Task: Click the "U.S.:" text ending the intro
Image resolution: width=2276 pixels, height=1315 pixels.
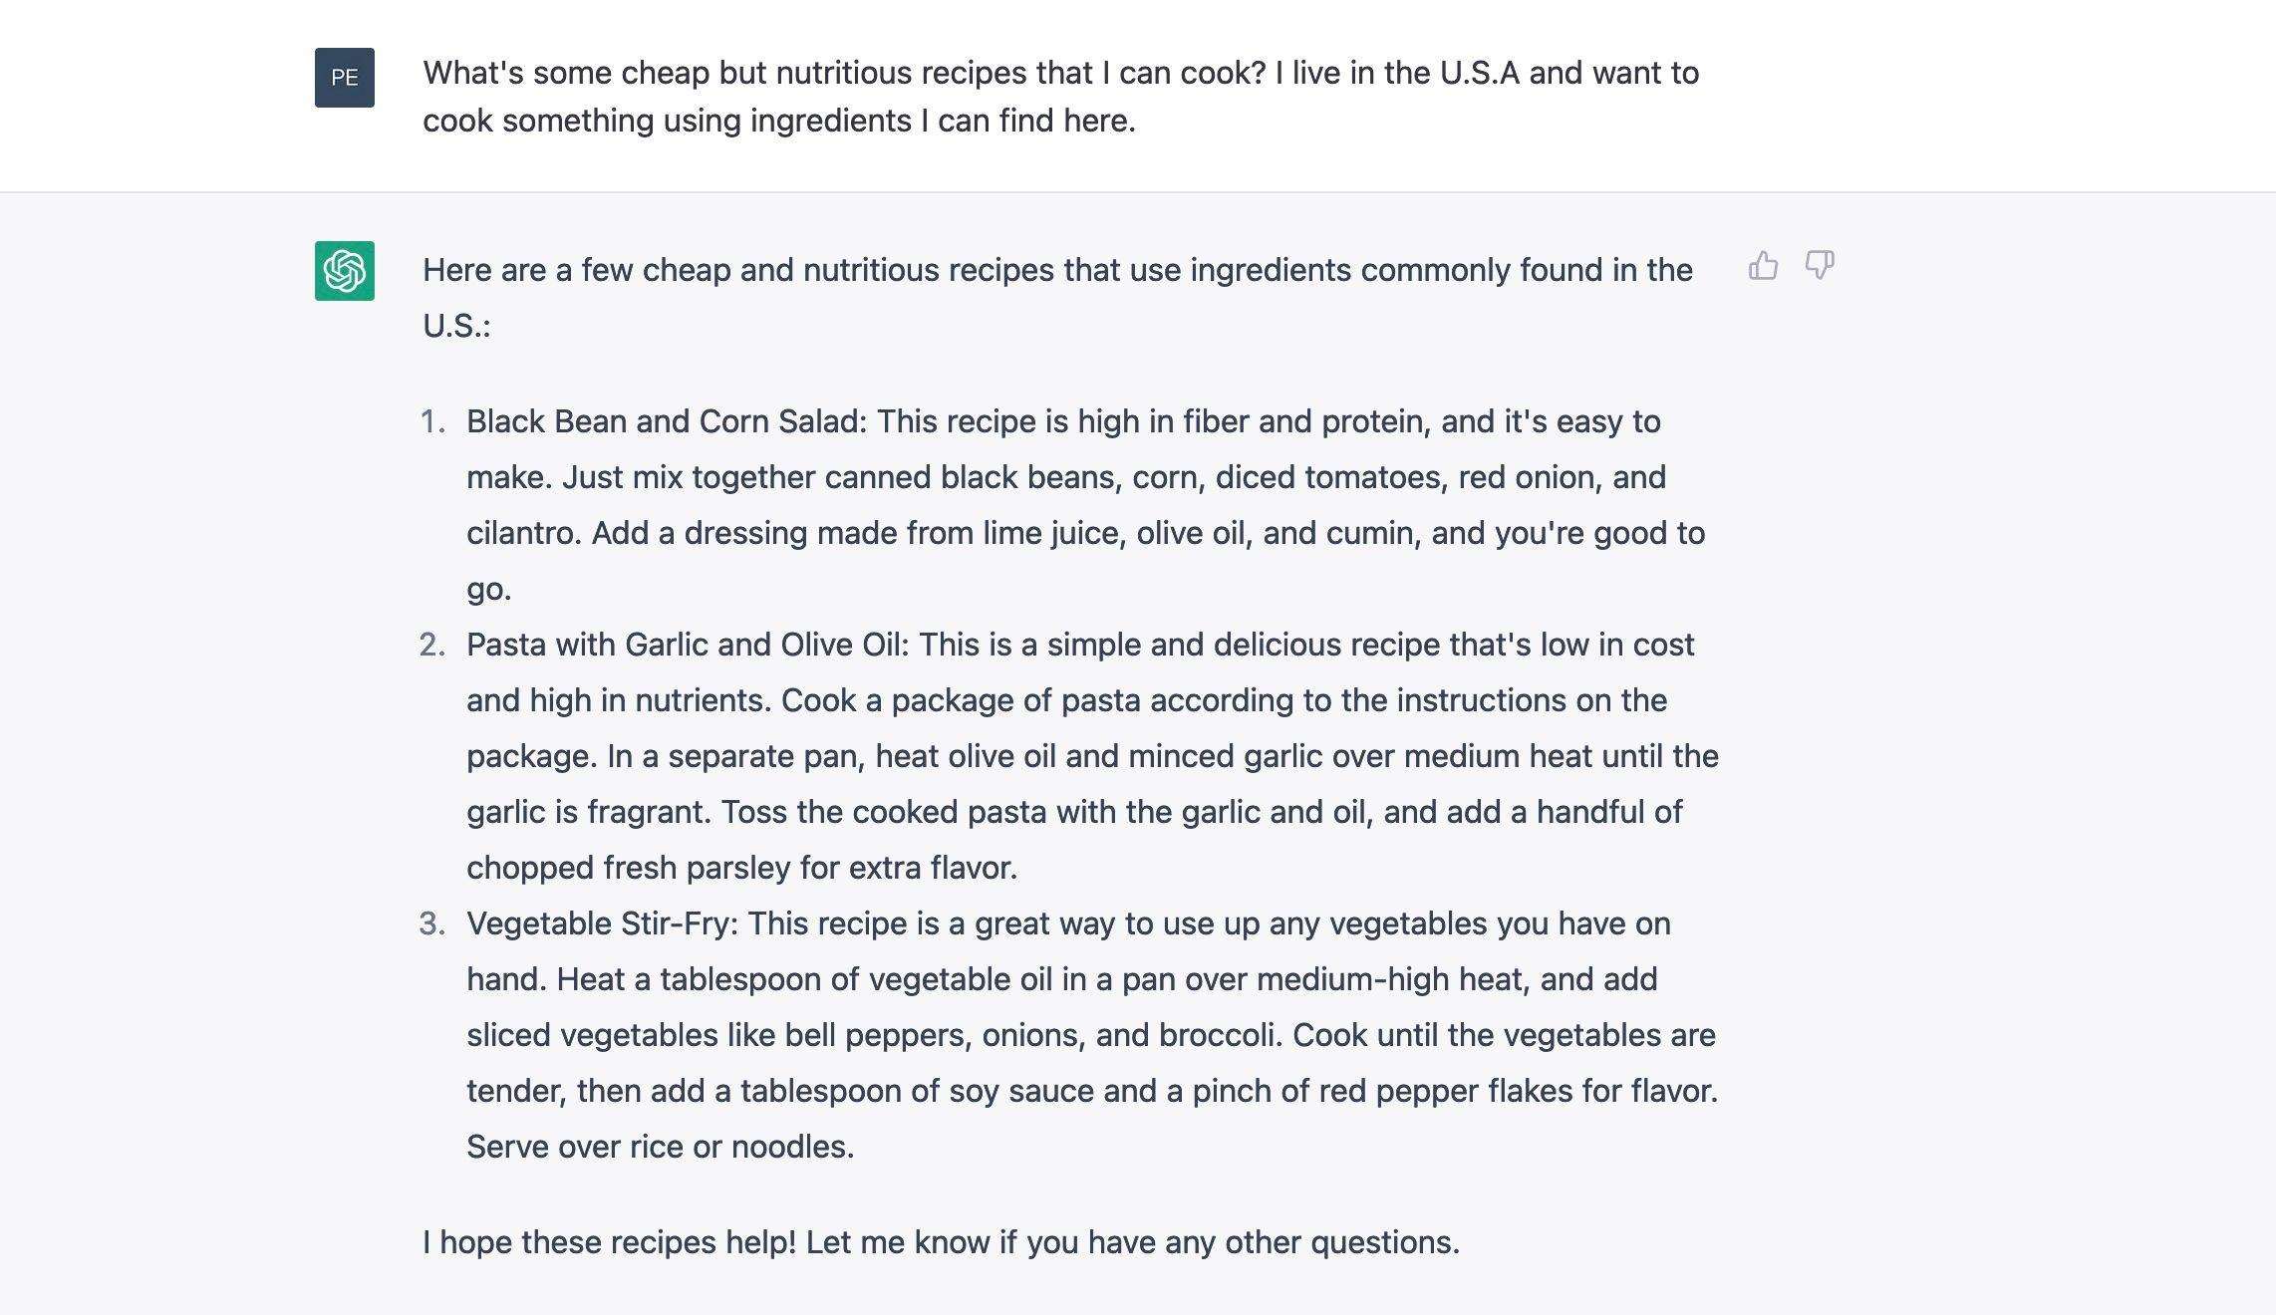Action: click(x=456, y=326)
